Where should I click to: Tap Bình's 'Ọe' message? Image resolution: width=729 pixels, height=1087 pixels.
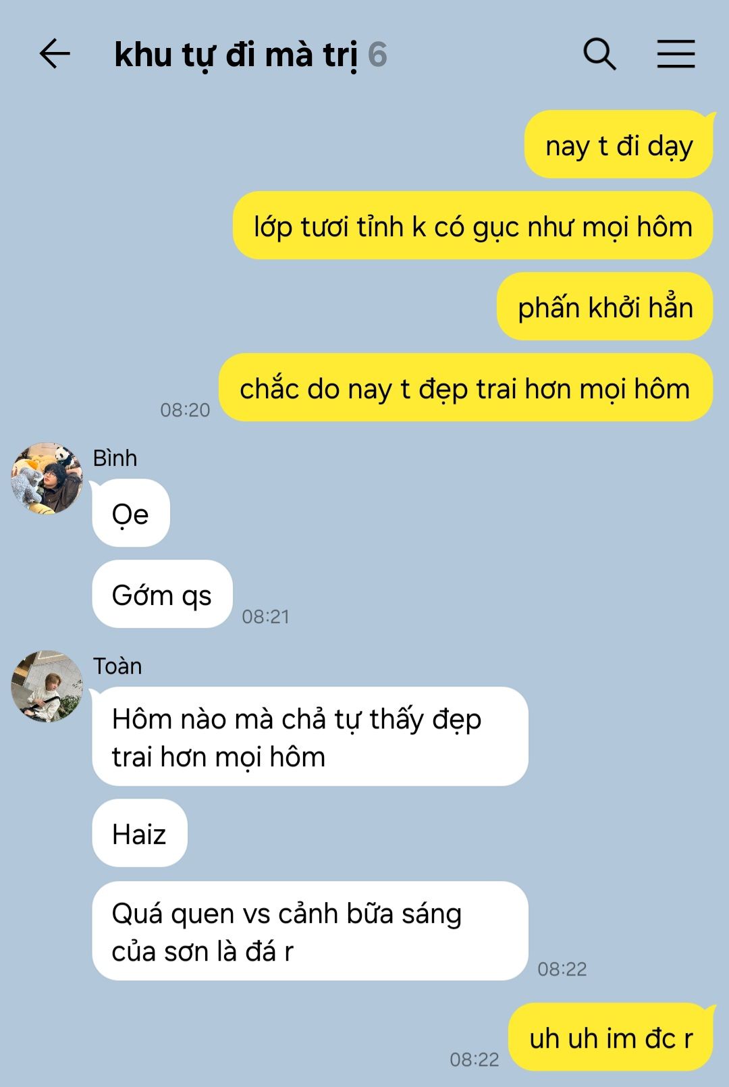pos(130,513)
